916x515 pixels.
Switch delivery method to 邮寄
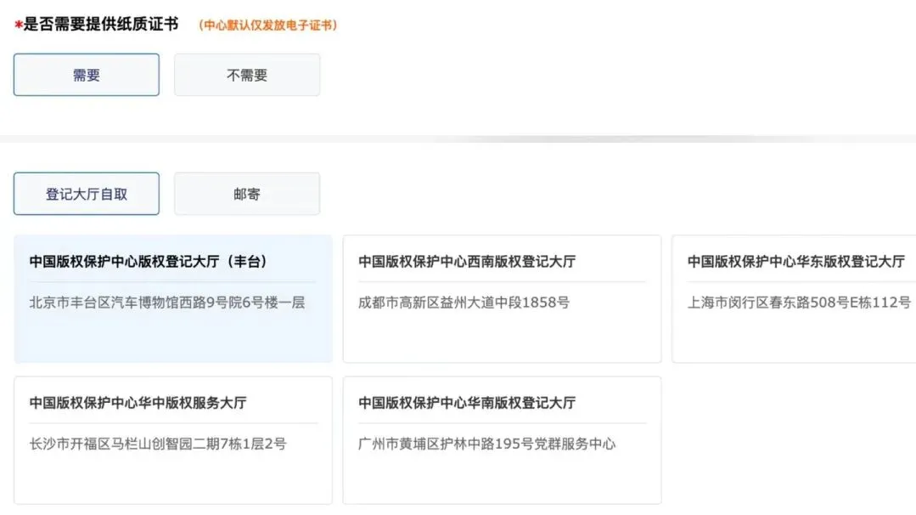247,194
